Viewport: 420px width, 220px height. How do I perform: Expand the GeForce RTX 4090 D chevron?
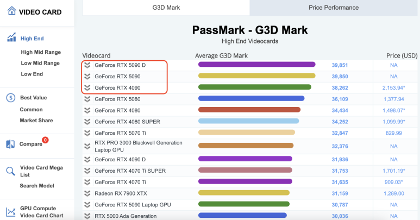[x=87, y=160]
